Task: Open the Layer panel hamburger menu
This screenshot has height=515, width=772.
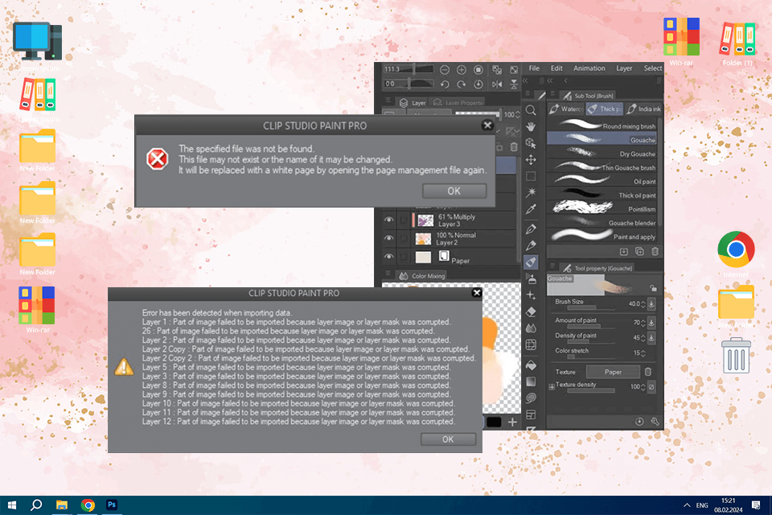Action: coord(388,100)
